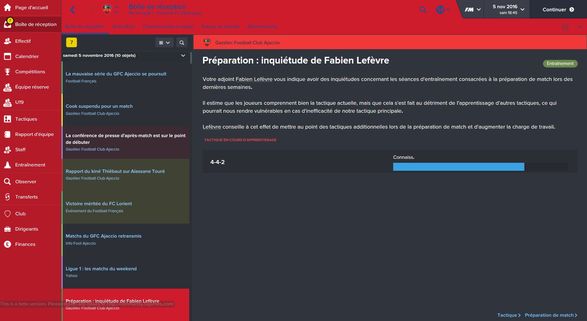
Task: Click the Entraînement cone icon
Action: coord(7,165)
